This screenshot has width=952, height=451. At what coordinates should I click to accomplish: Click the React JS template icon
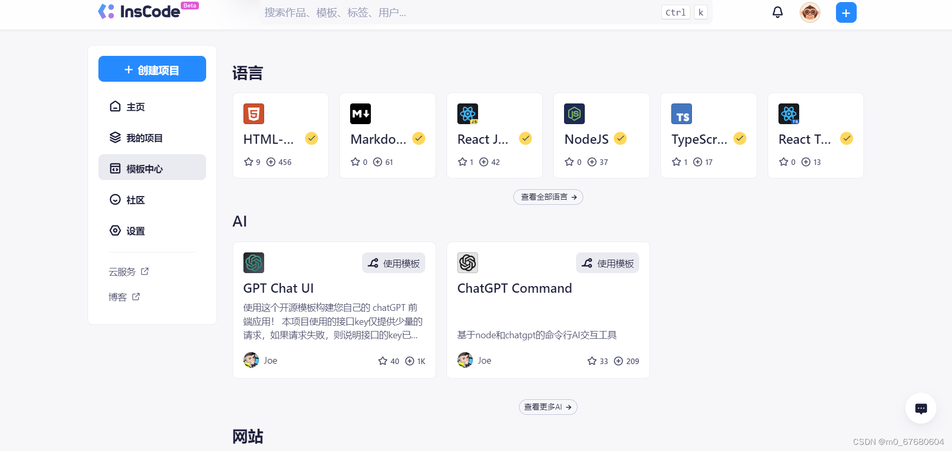pos(468,114)
